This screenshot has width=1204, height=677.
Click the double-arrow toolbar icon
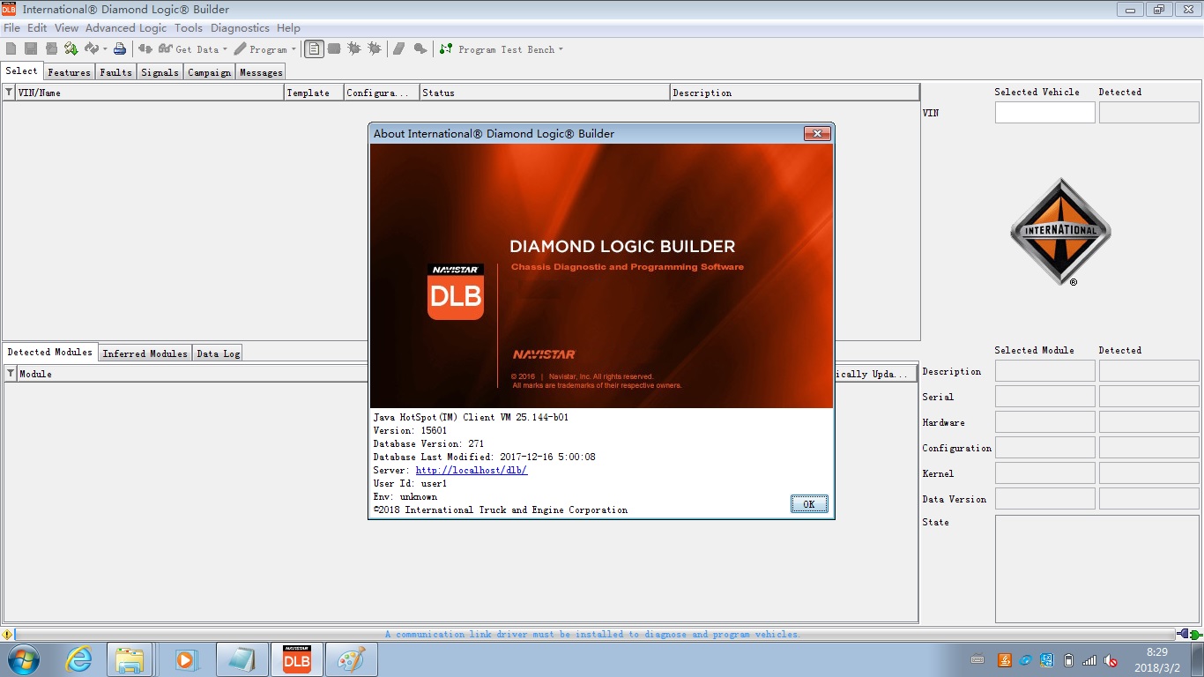click(92, 49)
